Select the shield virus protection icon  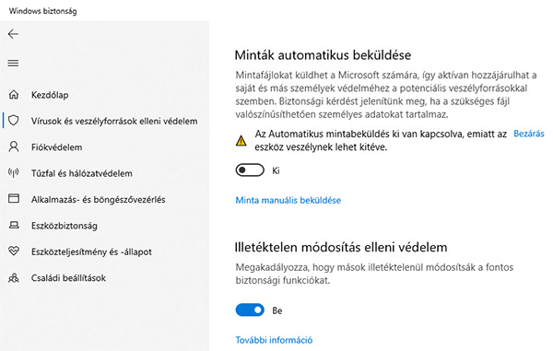point(14,121)
